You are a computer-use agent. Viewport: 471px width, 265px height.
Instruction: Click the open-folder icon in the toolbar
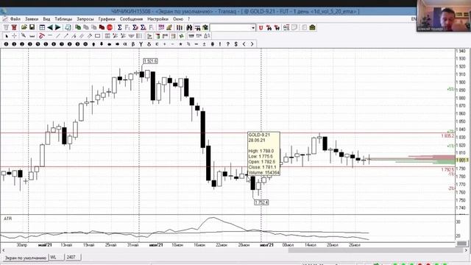pos(24,28)
